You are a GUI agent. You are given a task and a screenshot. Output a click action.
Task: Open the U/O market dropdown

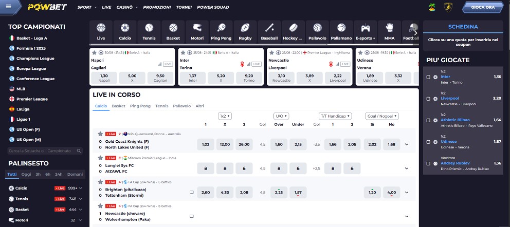(281, 116)
